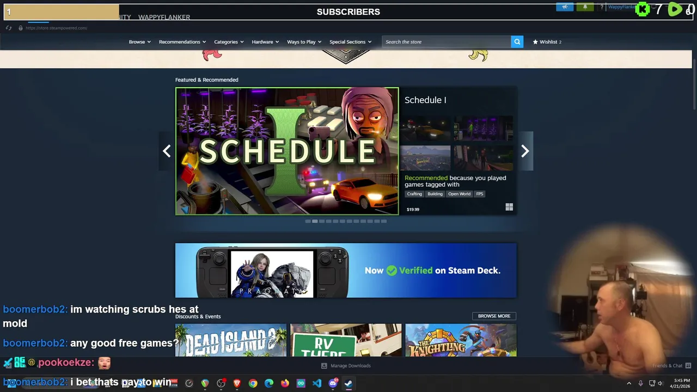This screenshot has width=697, height=392.
Task: Open the Schedule I featured capsule image
Action: point(287,151)
